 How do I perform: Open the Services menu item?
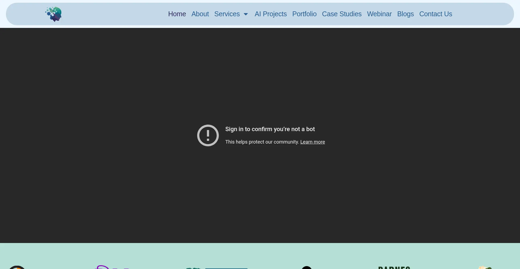(227, 14)
